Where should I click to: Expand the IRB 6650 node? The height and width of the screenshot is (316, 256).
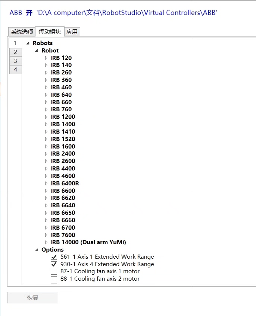click(x=46, y=213)
